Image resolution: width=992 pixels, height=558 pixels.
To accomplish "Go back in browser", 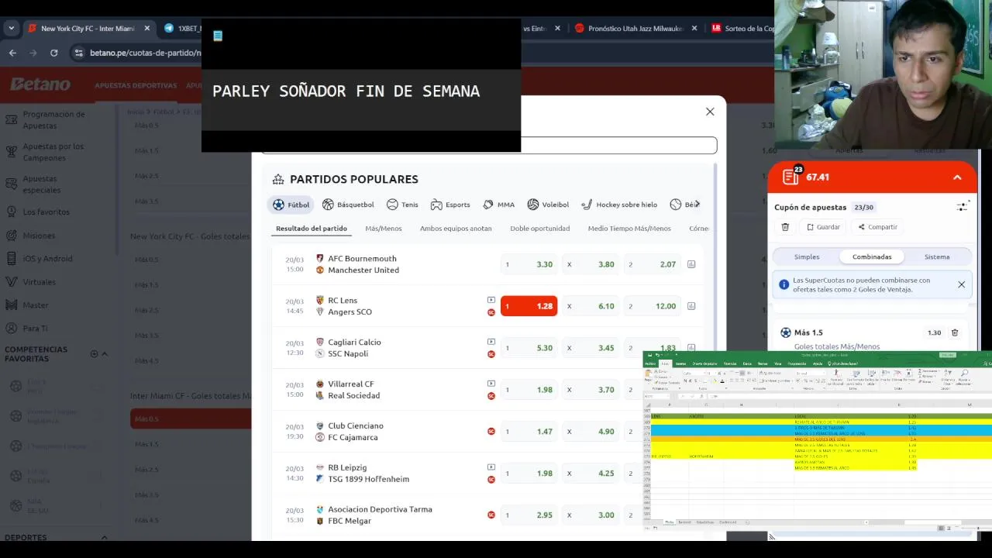I will point(12,53).
